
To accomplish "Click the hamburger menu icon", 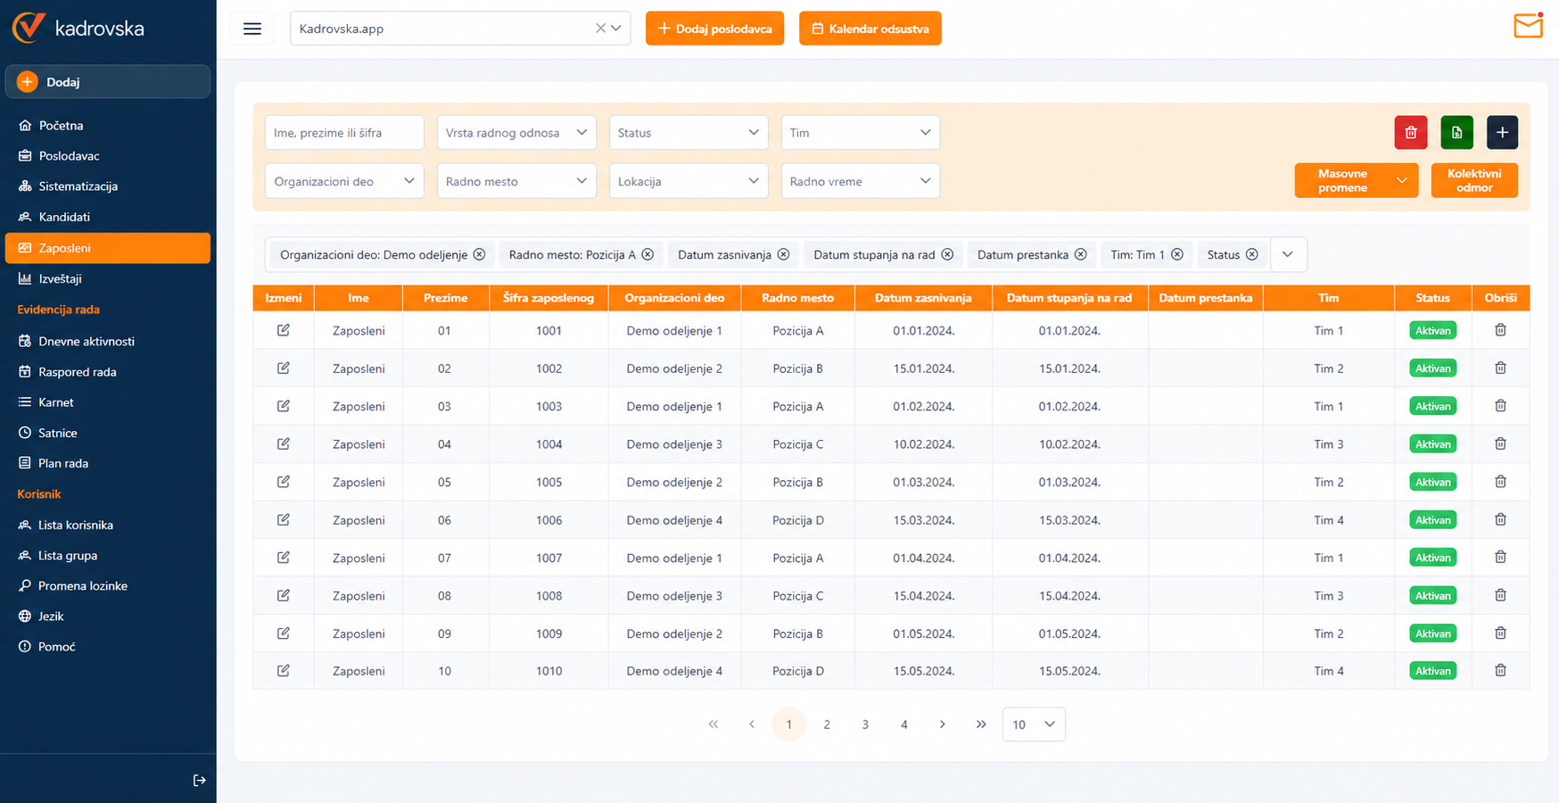I will point(252,29).
